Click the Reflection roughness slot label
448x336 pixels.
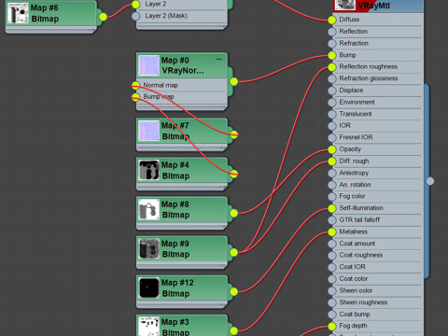(369, 67)
